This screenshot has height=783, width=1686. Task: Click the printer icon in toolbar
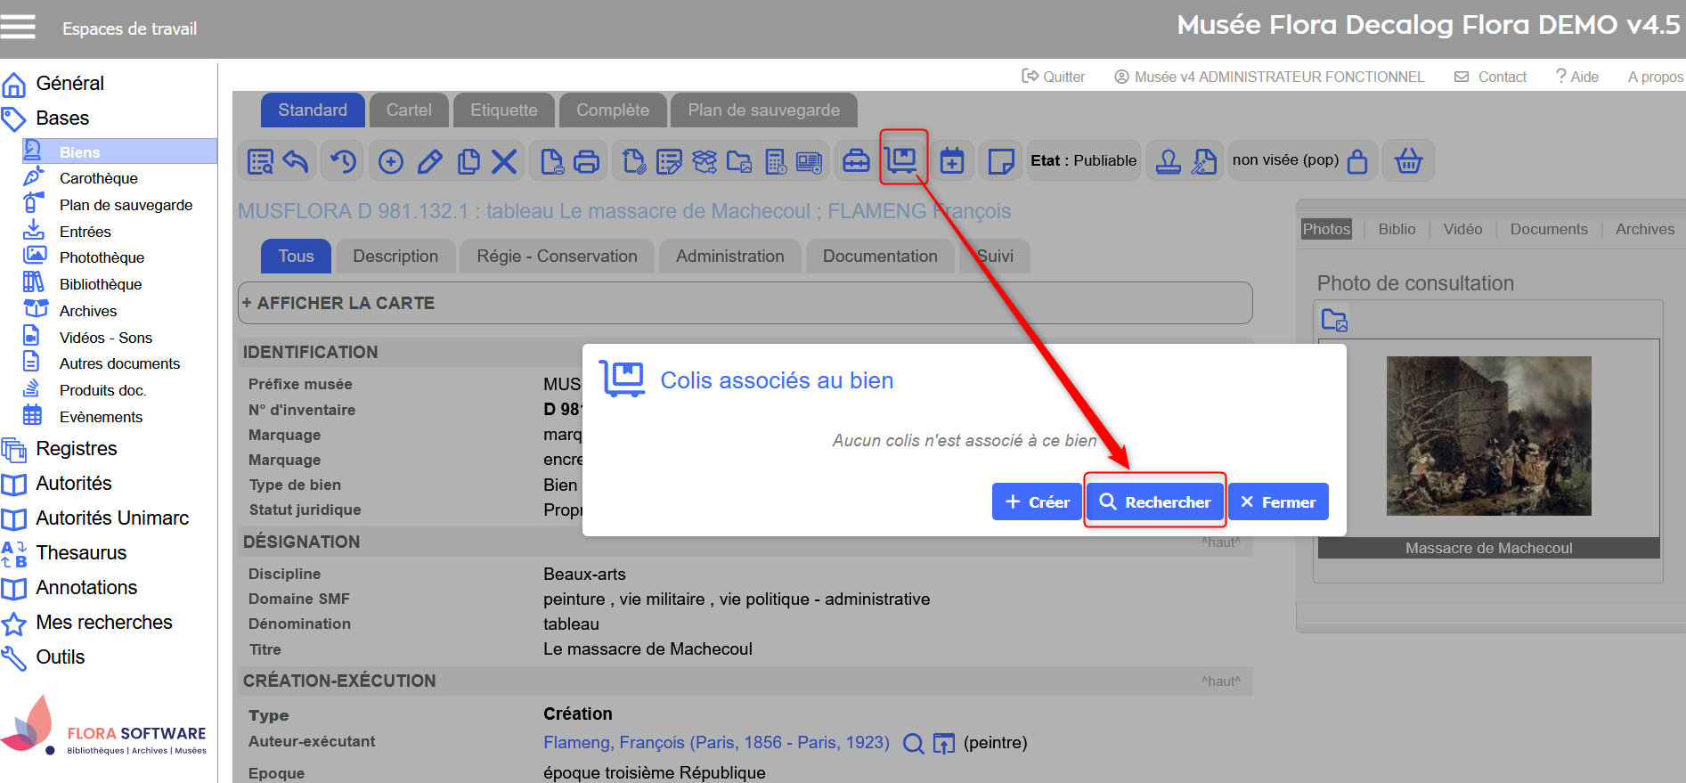point(586,161)
